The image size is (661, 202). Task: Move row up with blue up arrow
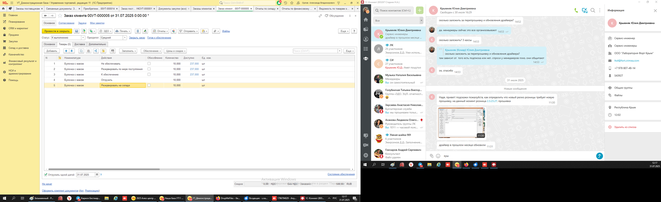pyautogui.click(x=66, y=51)
